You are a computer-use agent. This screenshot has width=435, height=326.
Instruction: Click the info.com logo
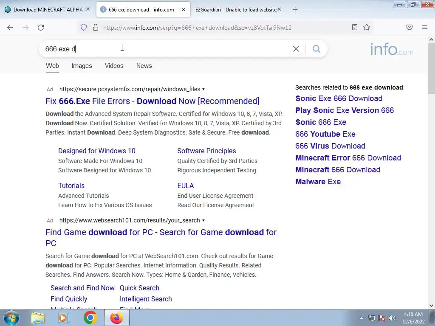pyautogui.click(x=392, y=49)
